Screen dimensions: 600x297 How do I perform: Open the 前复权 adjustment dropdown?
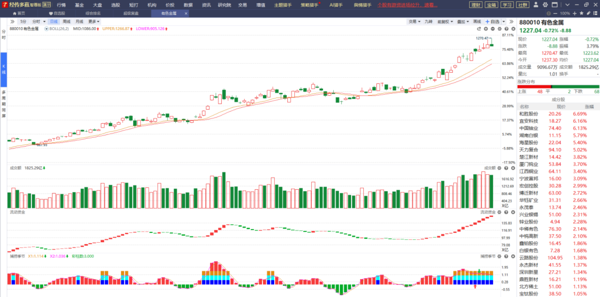[445, 22]
